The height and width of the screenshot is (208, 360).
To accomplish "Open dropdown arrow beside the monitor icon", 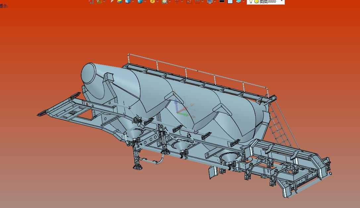I will point(215,2).
